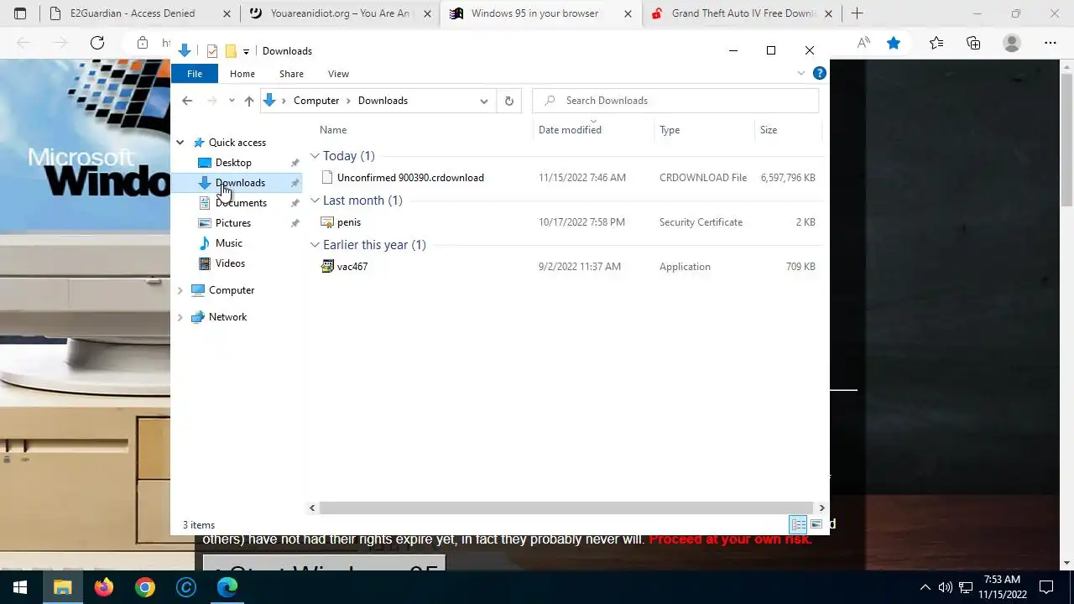Collapse the Today group
1074x604 pixels.
(x=315, y=156)
